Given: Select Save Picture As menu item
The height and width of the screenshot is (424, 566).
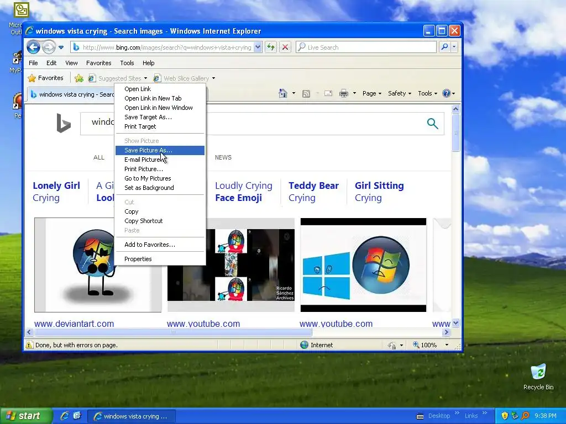Looking at the screenshot, I should 160,150.
